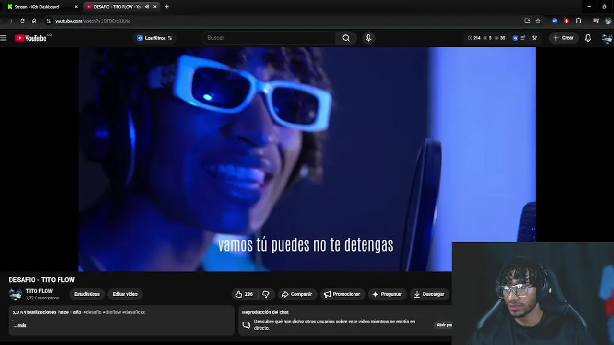Image resolution: width=614 pixels, height=345 pixels.
Task: Bookmark this page with the star icon
Action: pyautogui.click(x=538, y=21)
